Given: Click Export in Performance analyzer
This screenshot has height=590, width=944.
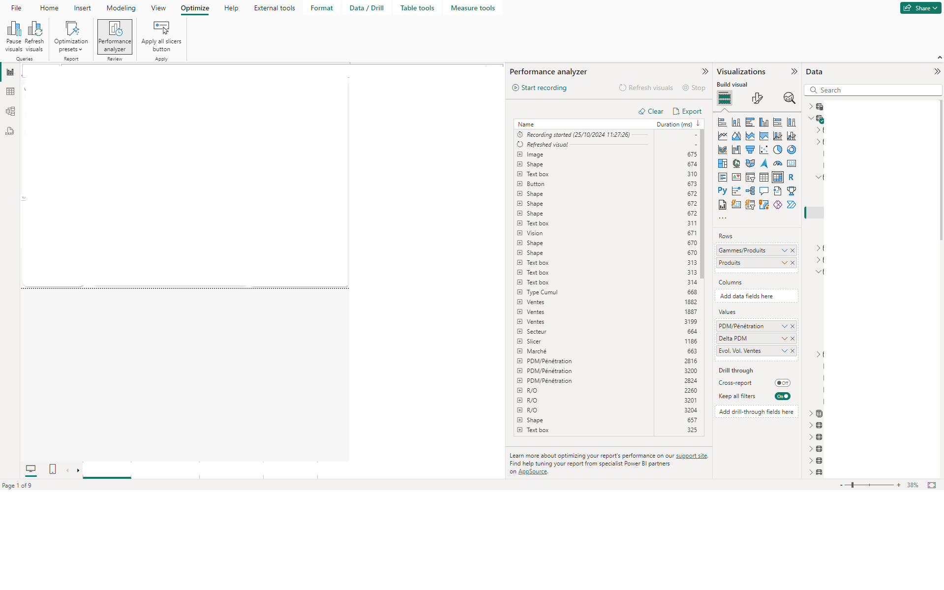Looking at the screenshot, I should click(x=687, y=111).
